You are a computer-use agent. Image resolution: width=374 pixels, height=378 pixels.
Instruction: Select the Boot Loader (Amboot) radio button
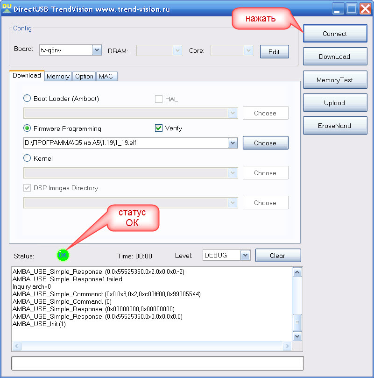click(x=28, y=99)
